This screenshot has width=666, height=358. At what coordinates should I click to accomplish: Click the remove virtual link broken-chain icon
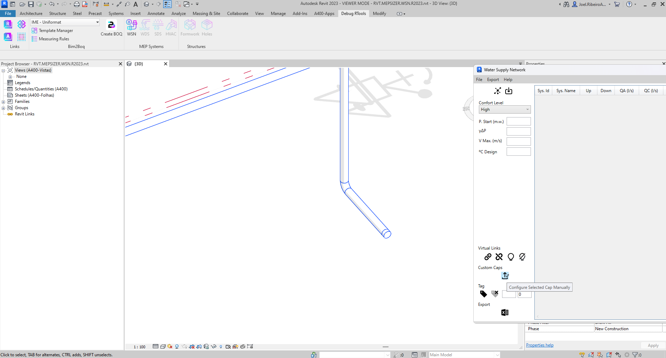(x=499, y=257)
